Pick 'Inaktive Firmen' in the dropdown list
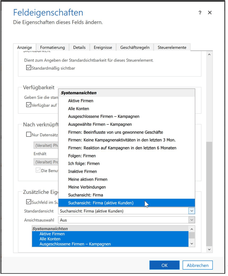The width and height of the screenshot is (228, 276). [x=82, y=171]
